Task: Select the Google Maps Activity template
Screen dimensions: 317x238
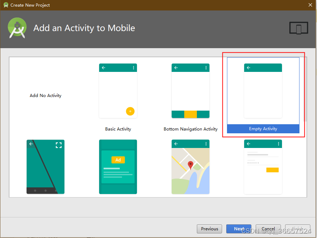Action: pyautogui.click(x=191, y=167)
